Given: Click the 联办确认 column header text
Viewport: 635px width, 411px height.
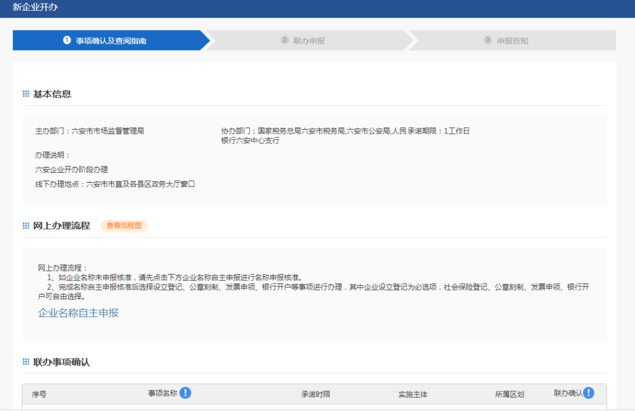Looking at the screenshot, I should click(567, 393).
